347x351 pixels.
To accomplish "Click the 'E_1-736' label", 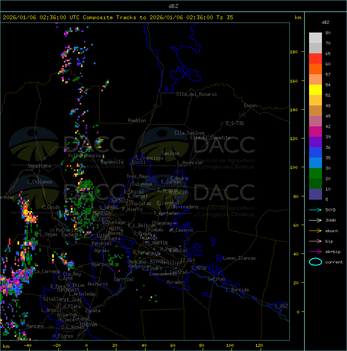I will point(235,123).
